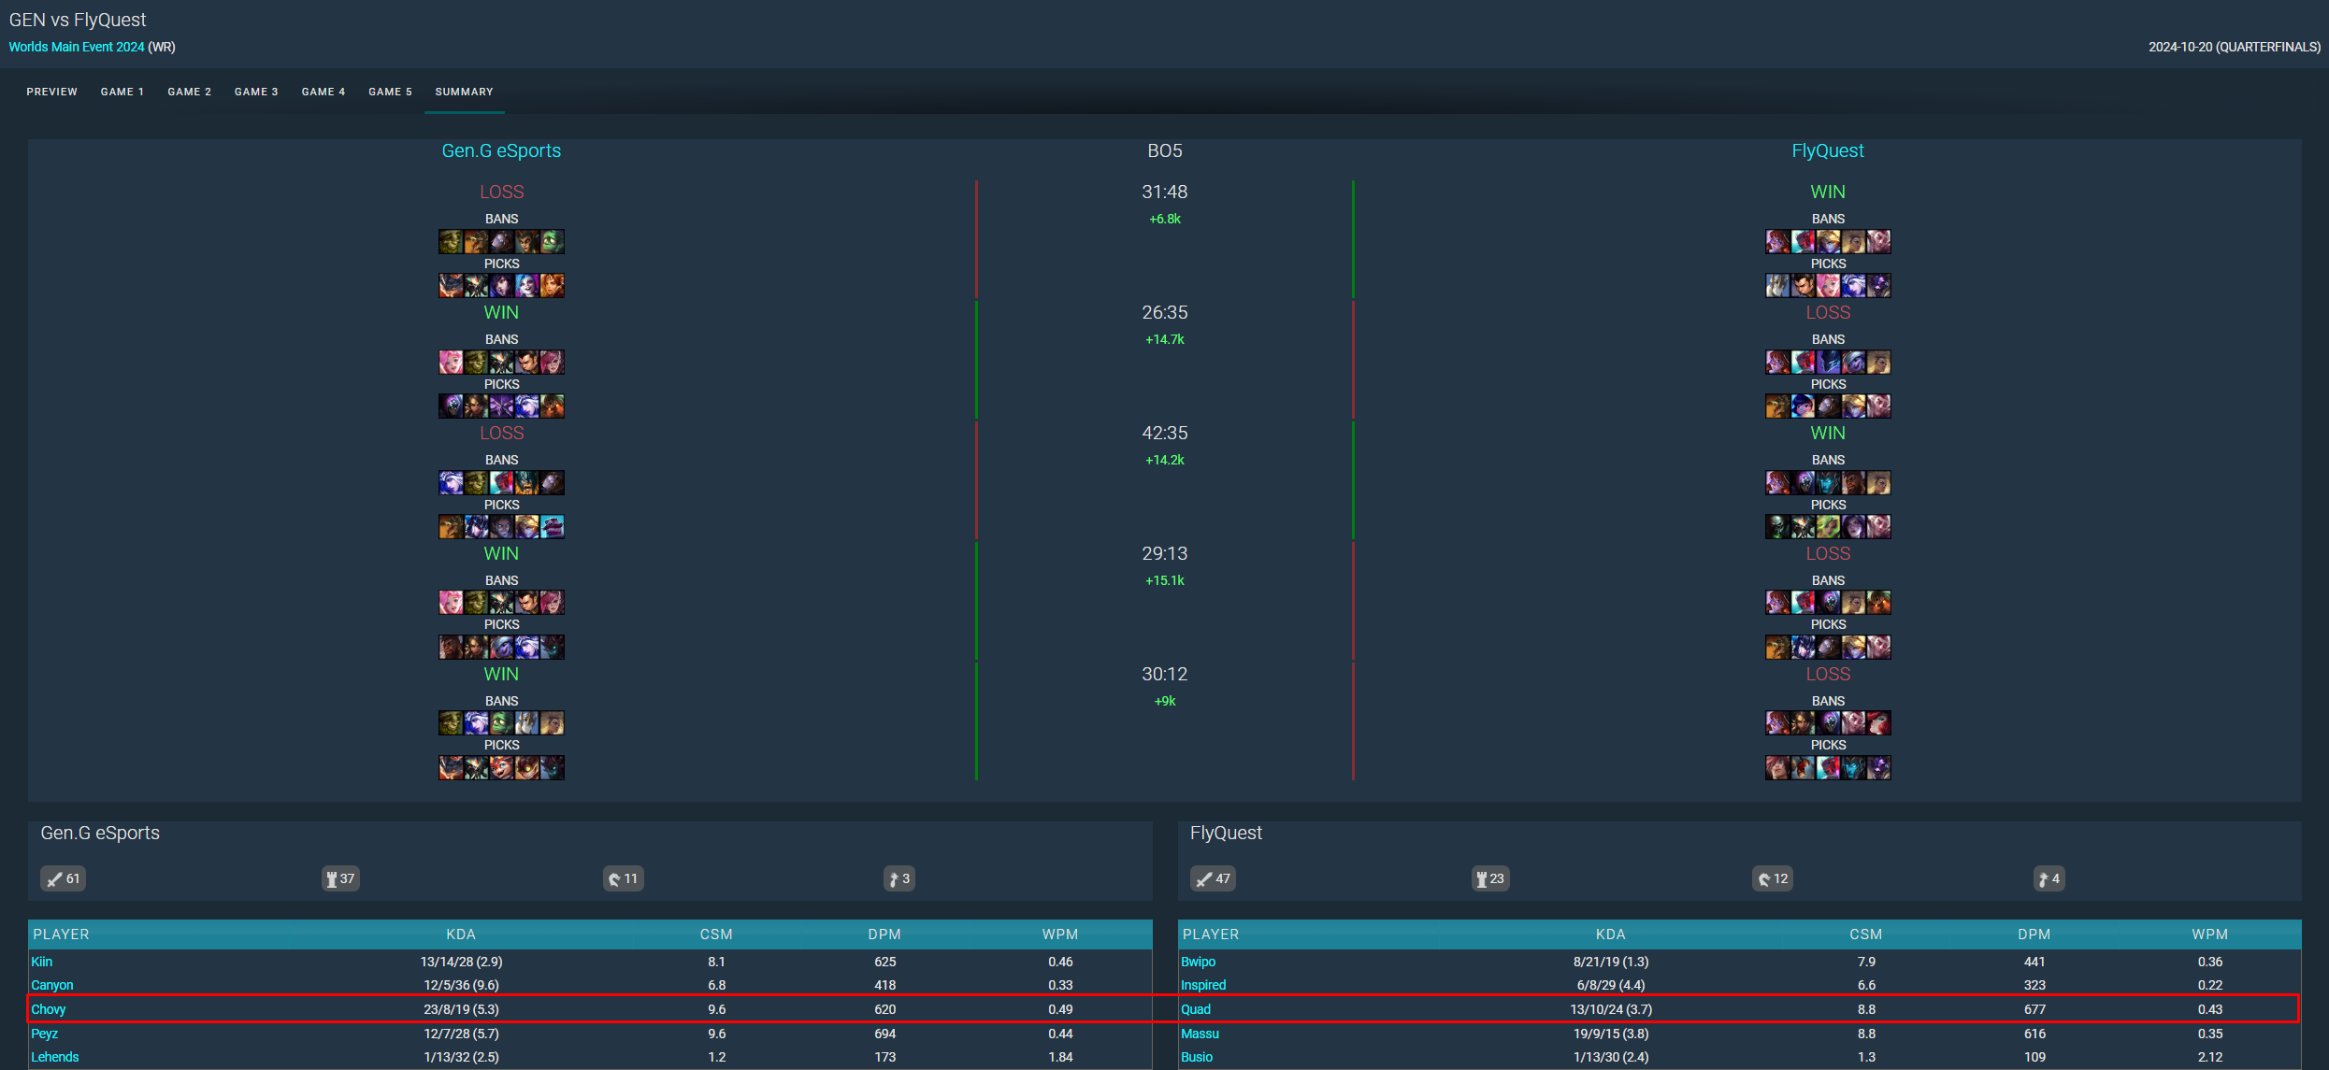Click Renekton in Gen.G's game 1 bans
The height and width of the screenshot is (1070, 2329).
476,241
